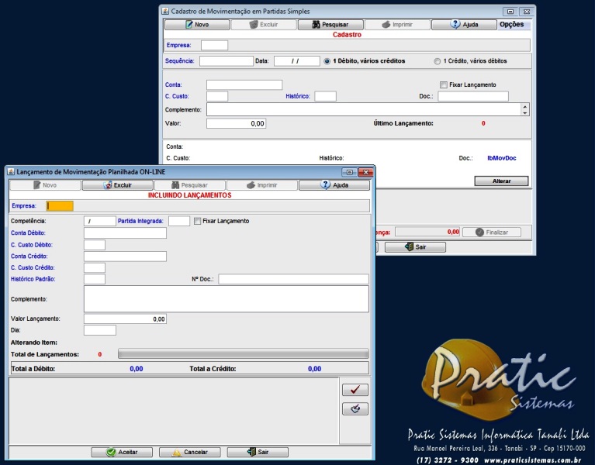The image size is (595, 465).
Task: Click the Complemento spinner up arrow
Action: (525, 107)
